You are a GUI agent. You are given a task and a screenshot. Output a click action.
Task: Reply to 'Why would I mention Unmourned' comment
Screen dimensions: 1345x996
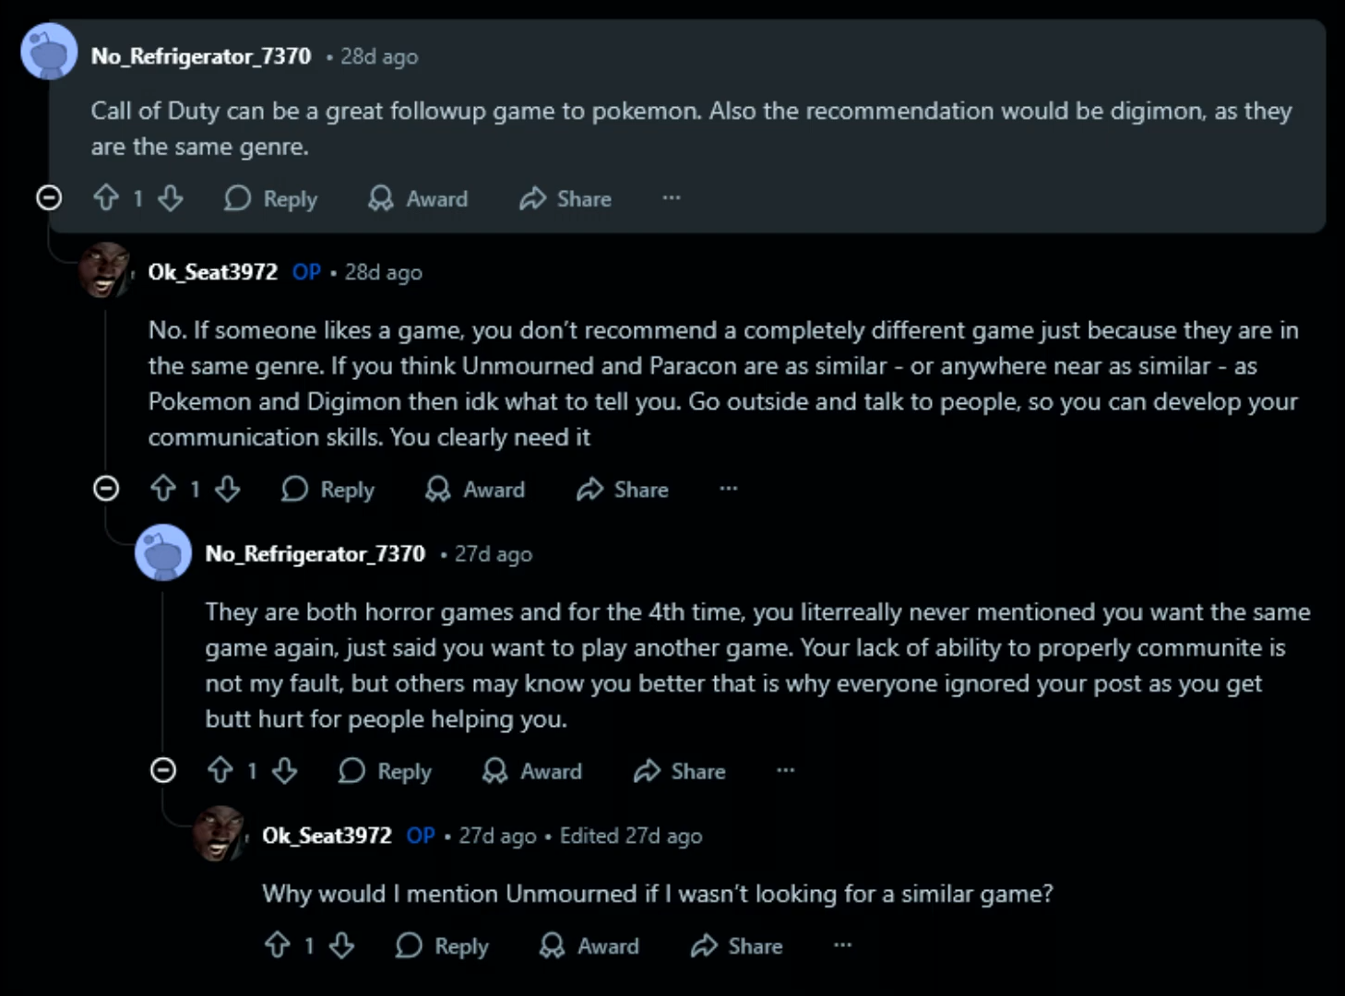443,945
